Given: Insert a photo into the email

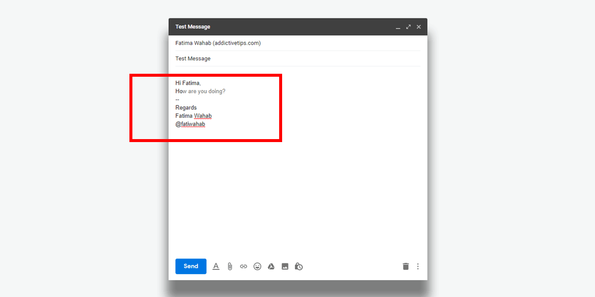Looking at the screenshot, I should [x=285, y=266].
